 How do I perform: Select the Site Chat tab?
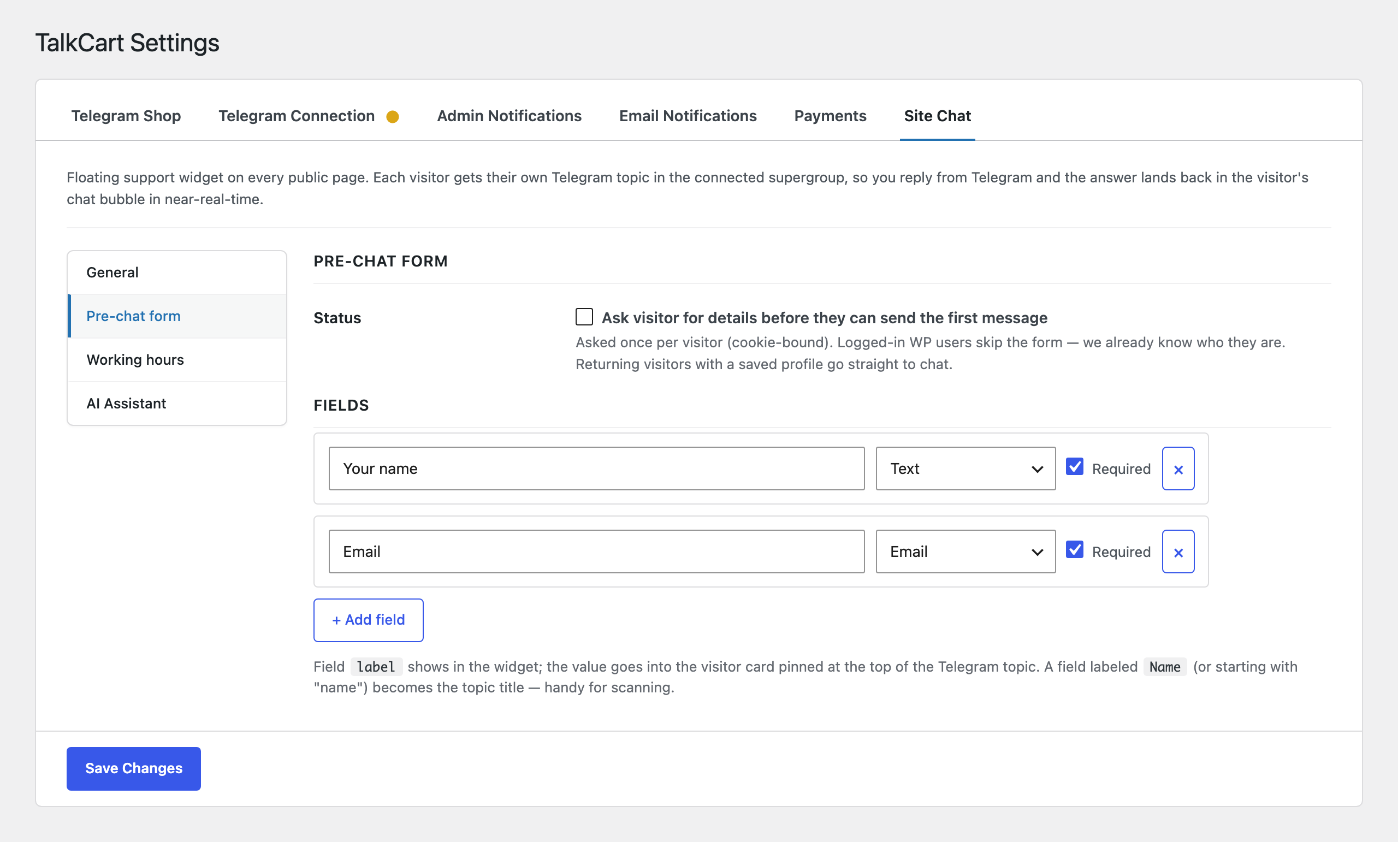[937, 116]
